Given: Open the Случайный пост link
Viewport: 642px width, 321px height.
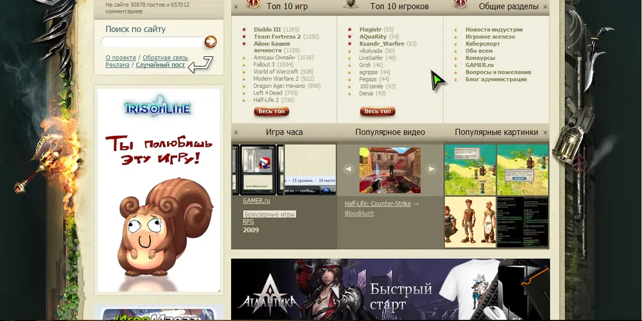Looking at the screenshot, I should coord(160,65).
